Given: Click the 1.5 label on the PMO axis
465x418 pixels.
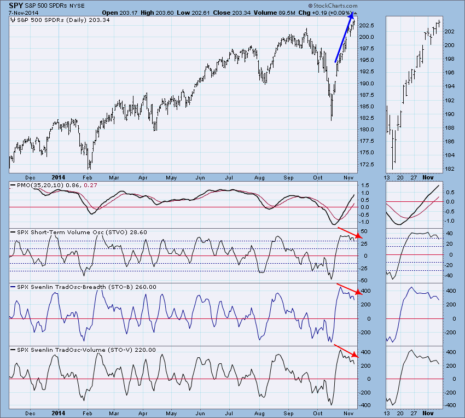Looking at the screenshot, I should pyautogui.click(x=365, y=185).
